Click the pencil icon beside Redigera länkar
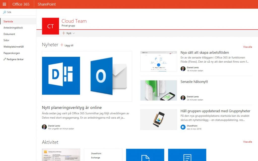 tap(5, 59)
